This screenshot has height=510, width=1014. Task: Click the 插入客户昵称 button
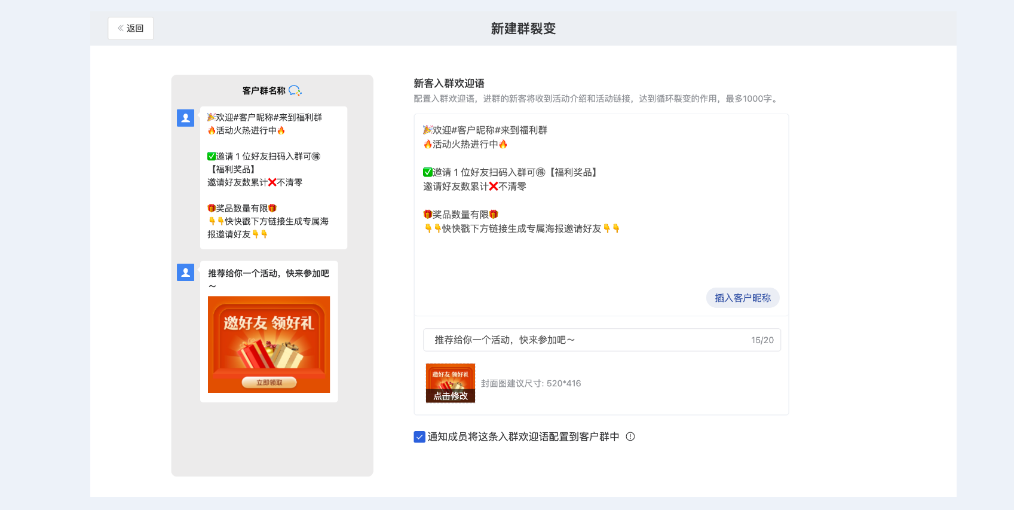click(743, 298)
